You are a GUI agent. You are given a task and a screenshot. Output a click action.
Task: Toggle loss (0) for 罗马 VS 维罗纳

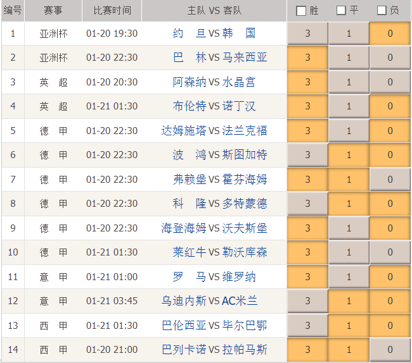[390, 277]
